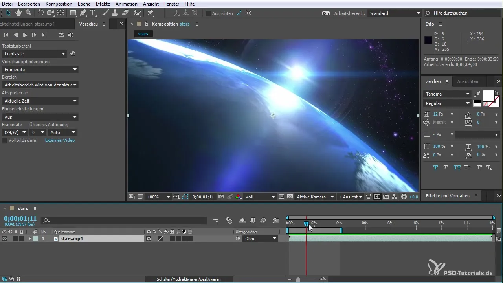Select the Puppet Pin tool
503x283 pixels.
click(x=150, y=13)
